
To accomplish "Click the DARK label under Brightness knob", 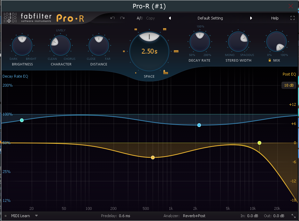I will click(14, 59).
